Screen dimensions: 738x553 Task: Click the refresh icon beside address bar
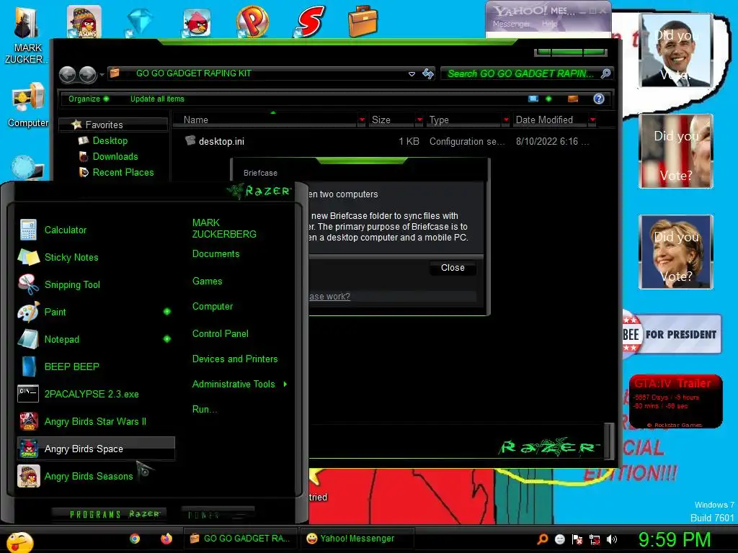[x=428, y=73]
